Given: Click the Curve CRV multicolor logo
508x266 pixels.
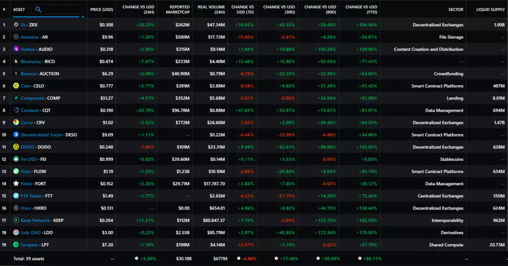Looking at the screenshot, I should click(x=16, y=122).
